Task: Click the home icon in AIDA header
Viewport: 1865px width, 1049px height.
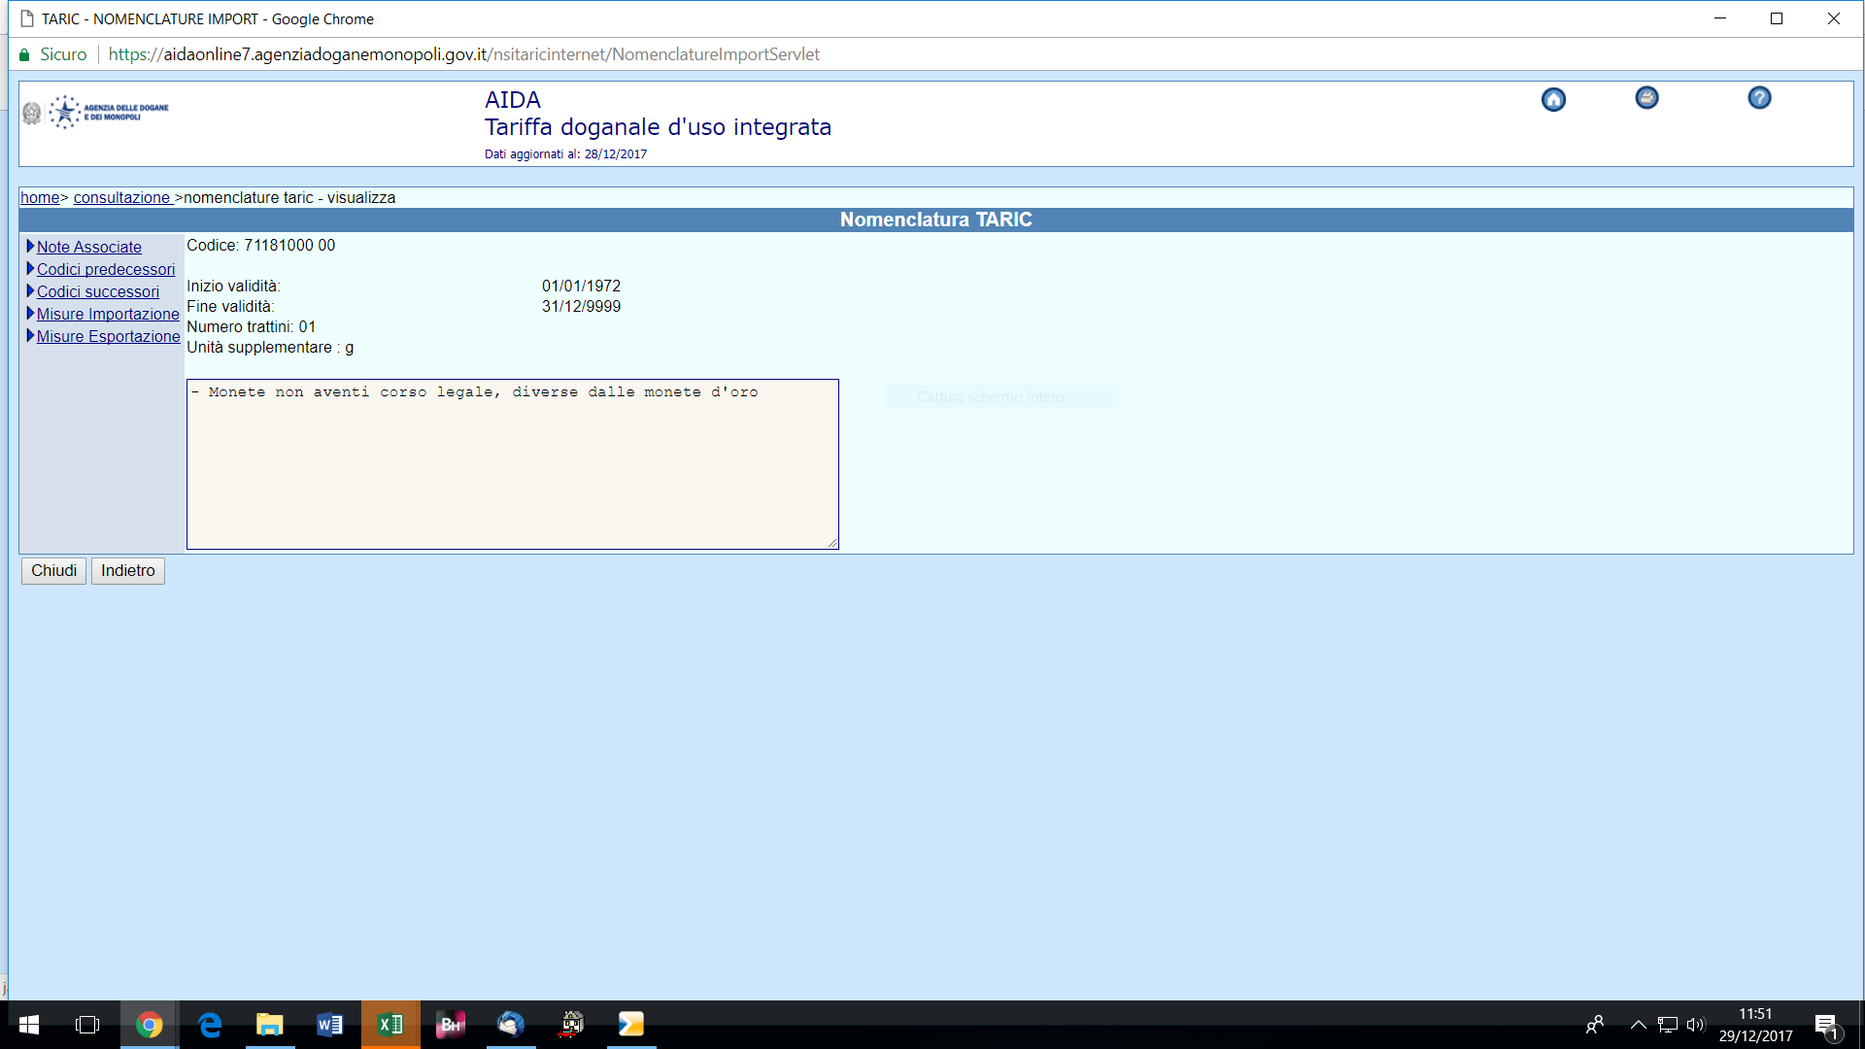Action: point(1553,100)
